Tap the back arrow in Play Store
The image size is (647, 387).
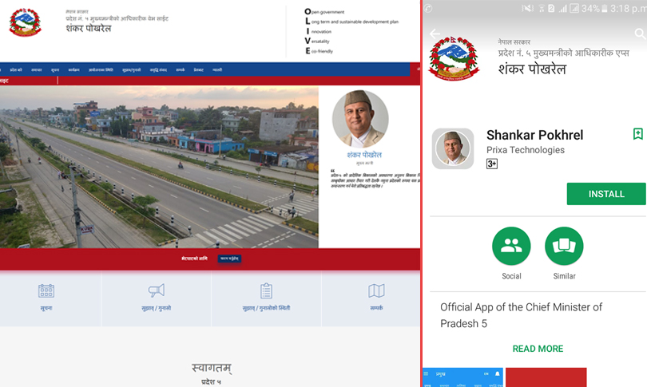(435, 34)
